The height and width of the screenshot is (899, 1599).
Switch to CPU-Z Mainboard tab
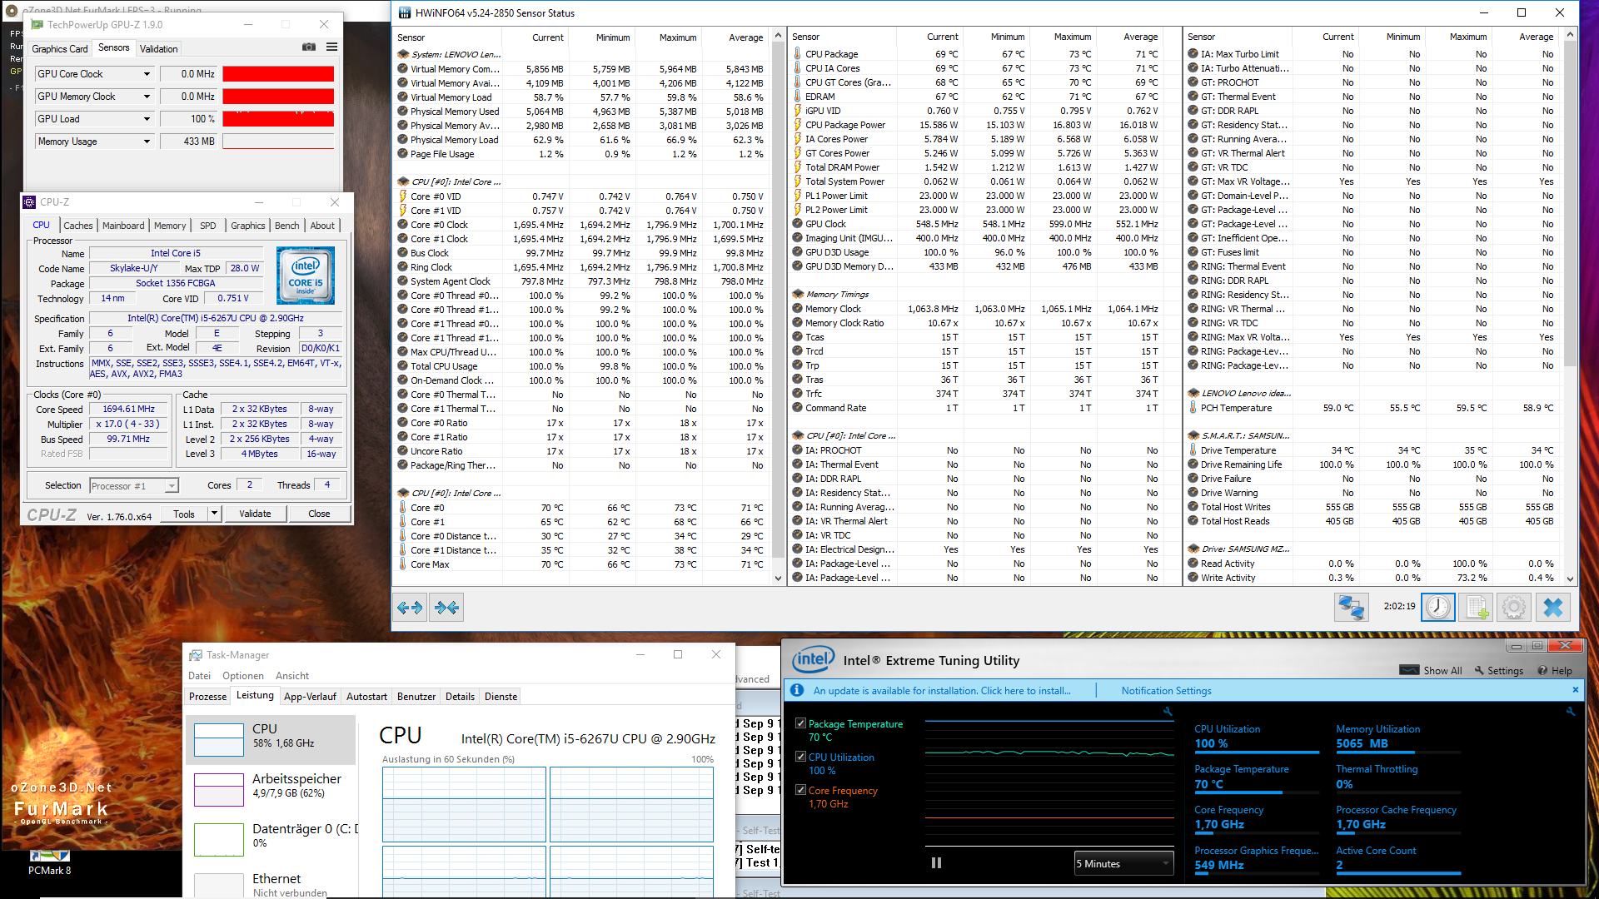point(123,226)
